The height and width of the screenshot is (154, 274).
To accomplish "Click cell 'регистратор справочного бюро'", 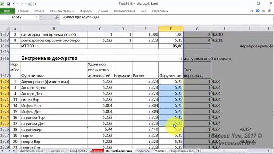I will [54, 40].
